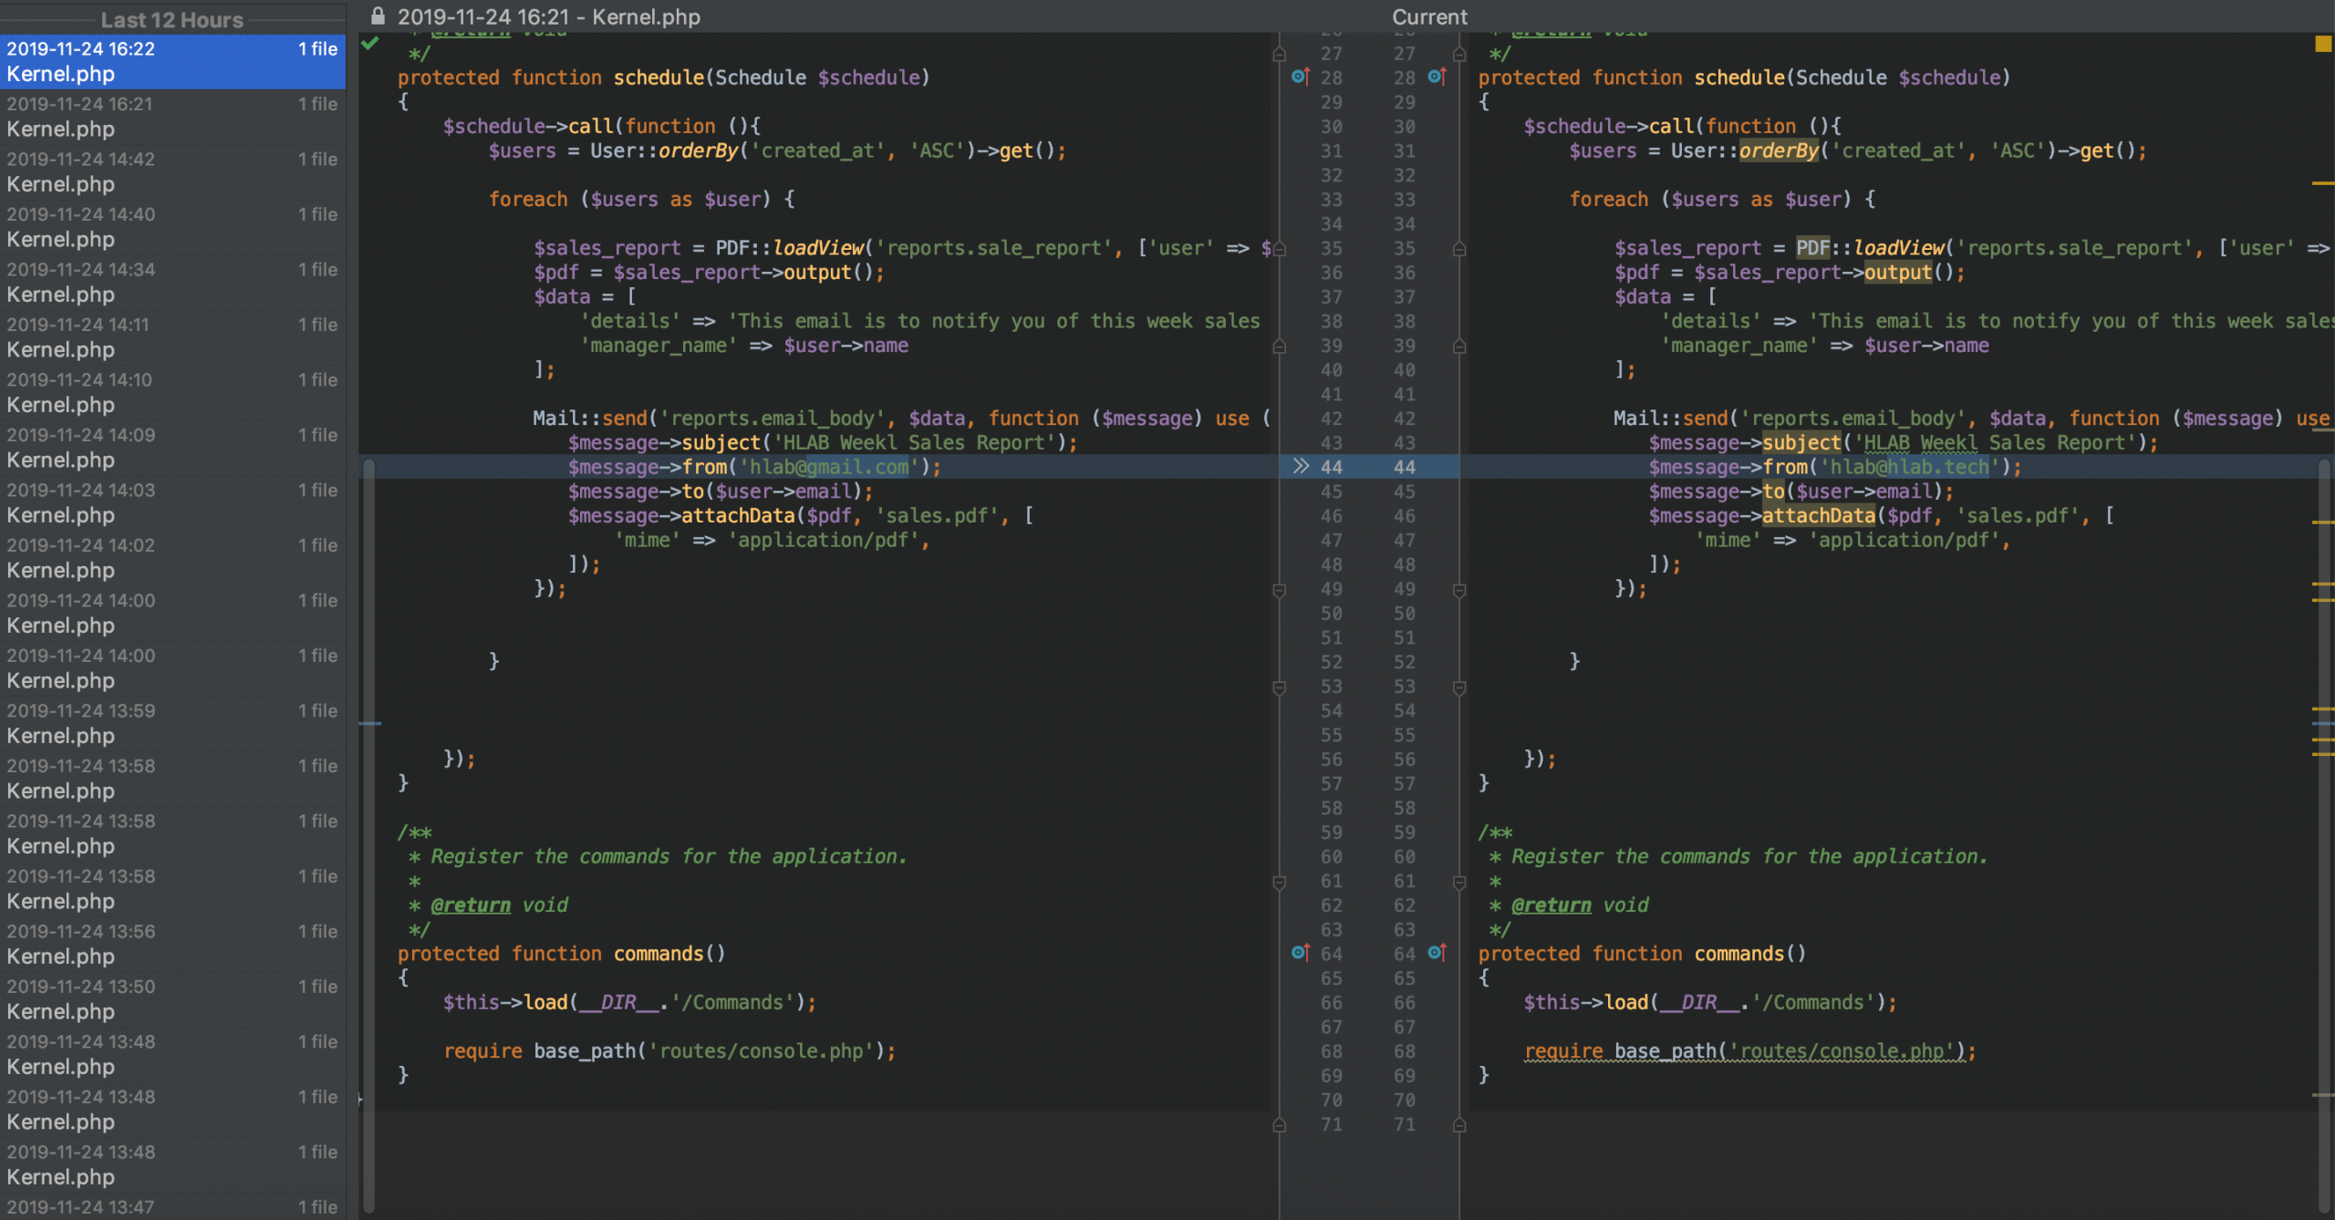Viewport: 2335px width, 1220px height.
Task: Choose the 2019-11-24 13:50 revision
Action: click(x=172, y=999)
